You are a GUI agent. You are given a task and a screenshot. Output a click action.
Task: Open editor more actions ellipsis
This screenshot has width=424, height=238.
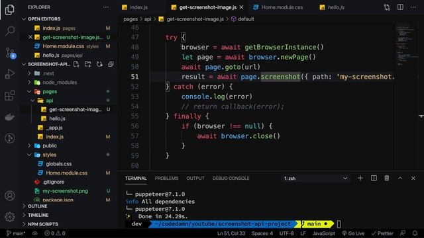point(413,7)
